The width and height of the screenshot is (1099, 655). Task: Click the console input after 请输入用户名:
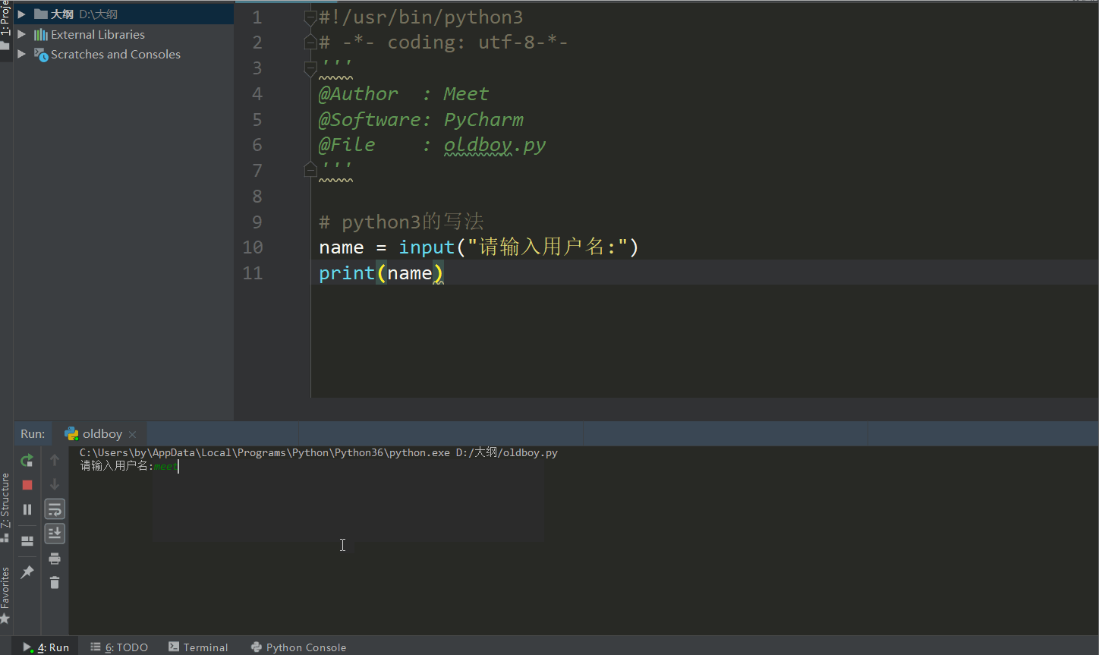pyautogui.click(x=166, y=466)
